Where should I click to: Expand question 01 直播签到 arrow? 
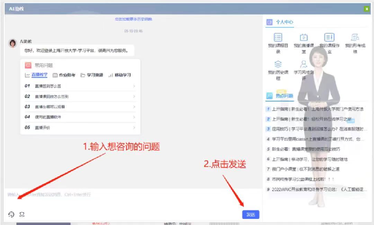[134, 86]
